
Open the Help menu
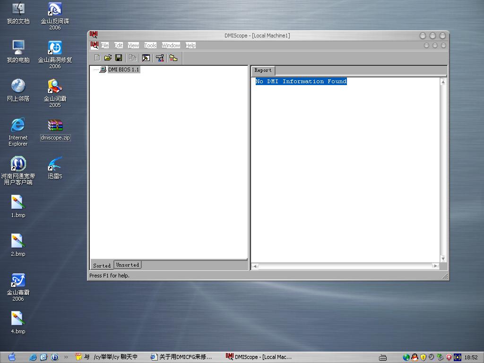190,45
